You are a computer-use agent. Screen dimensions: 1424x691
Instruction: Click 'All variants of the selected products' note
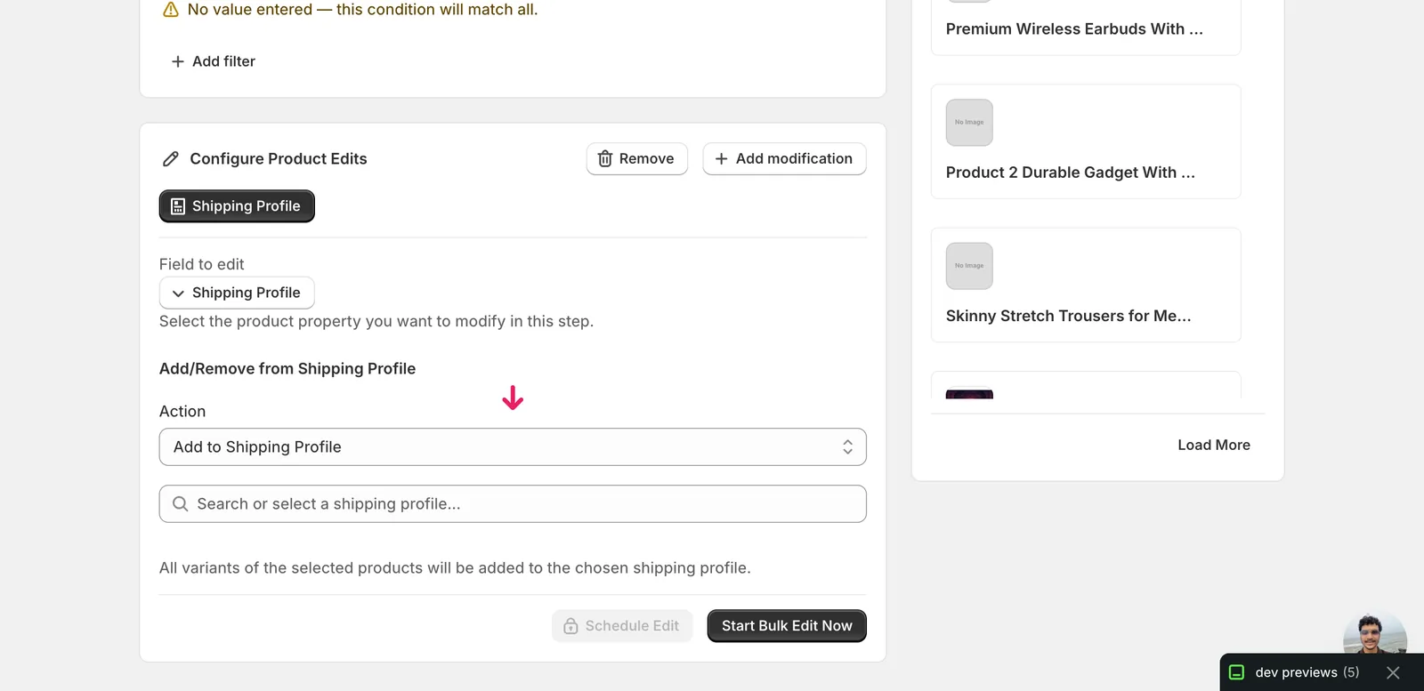(x=455, y=568)
